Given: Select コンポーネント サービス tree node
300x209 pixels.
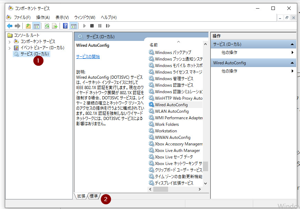Looking at the screenshot, I should 38,41.
